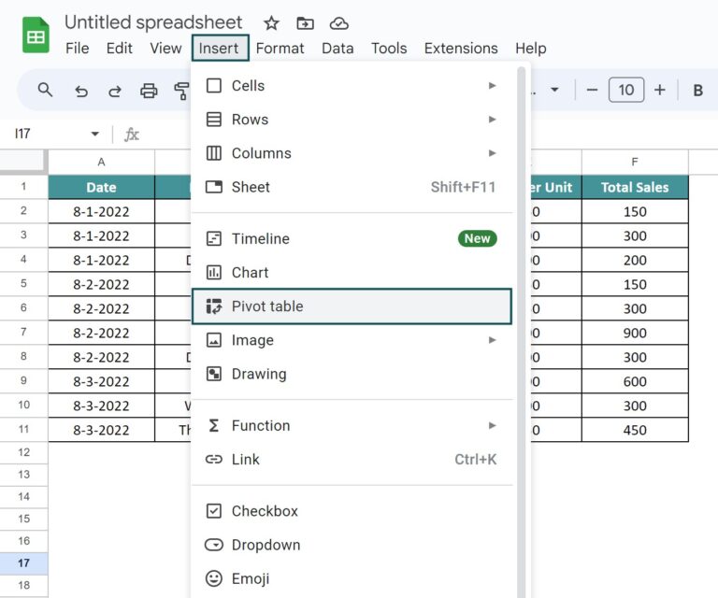Select cell with Total Sales 900
718x598 pixels.
coord(635,333)
